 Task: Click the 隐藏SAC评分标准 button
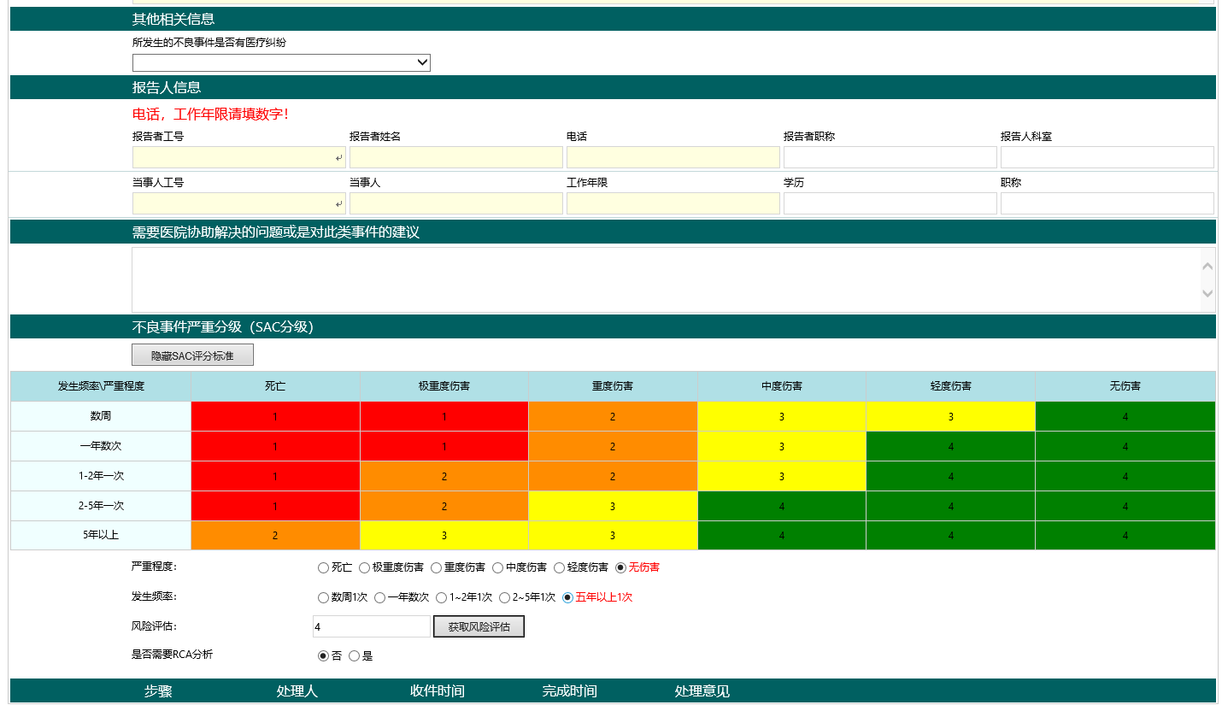tap(192, 355)
